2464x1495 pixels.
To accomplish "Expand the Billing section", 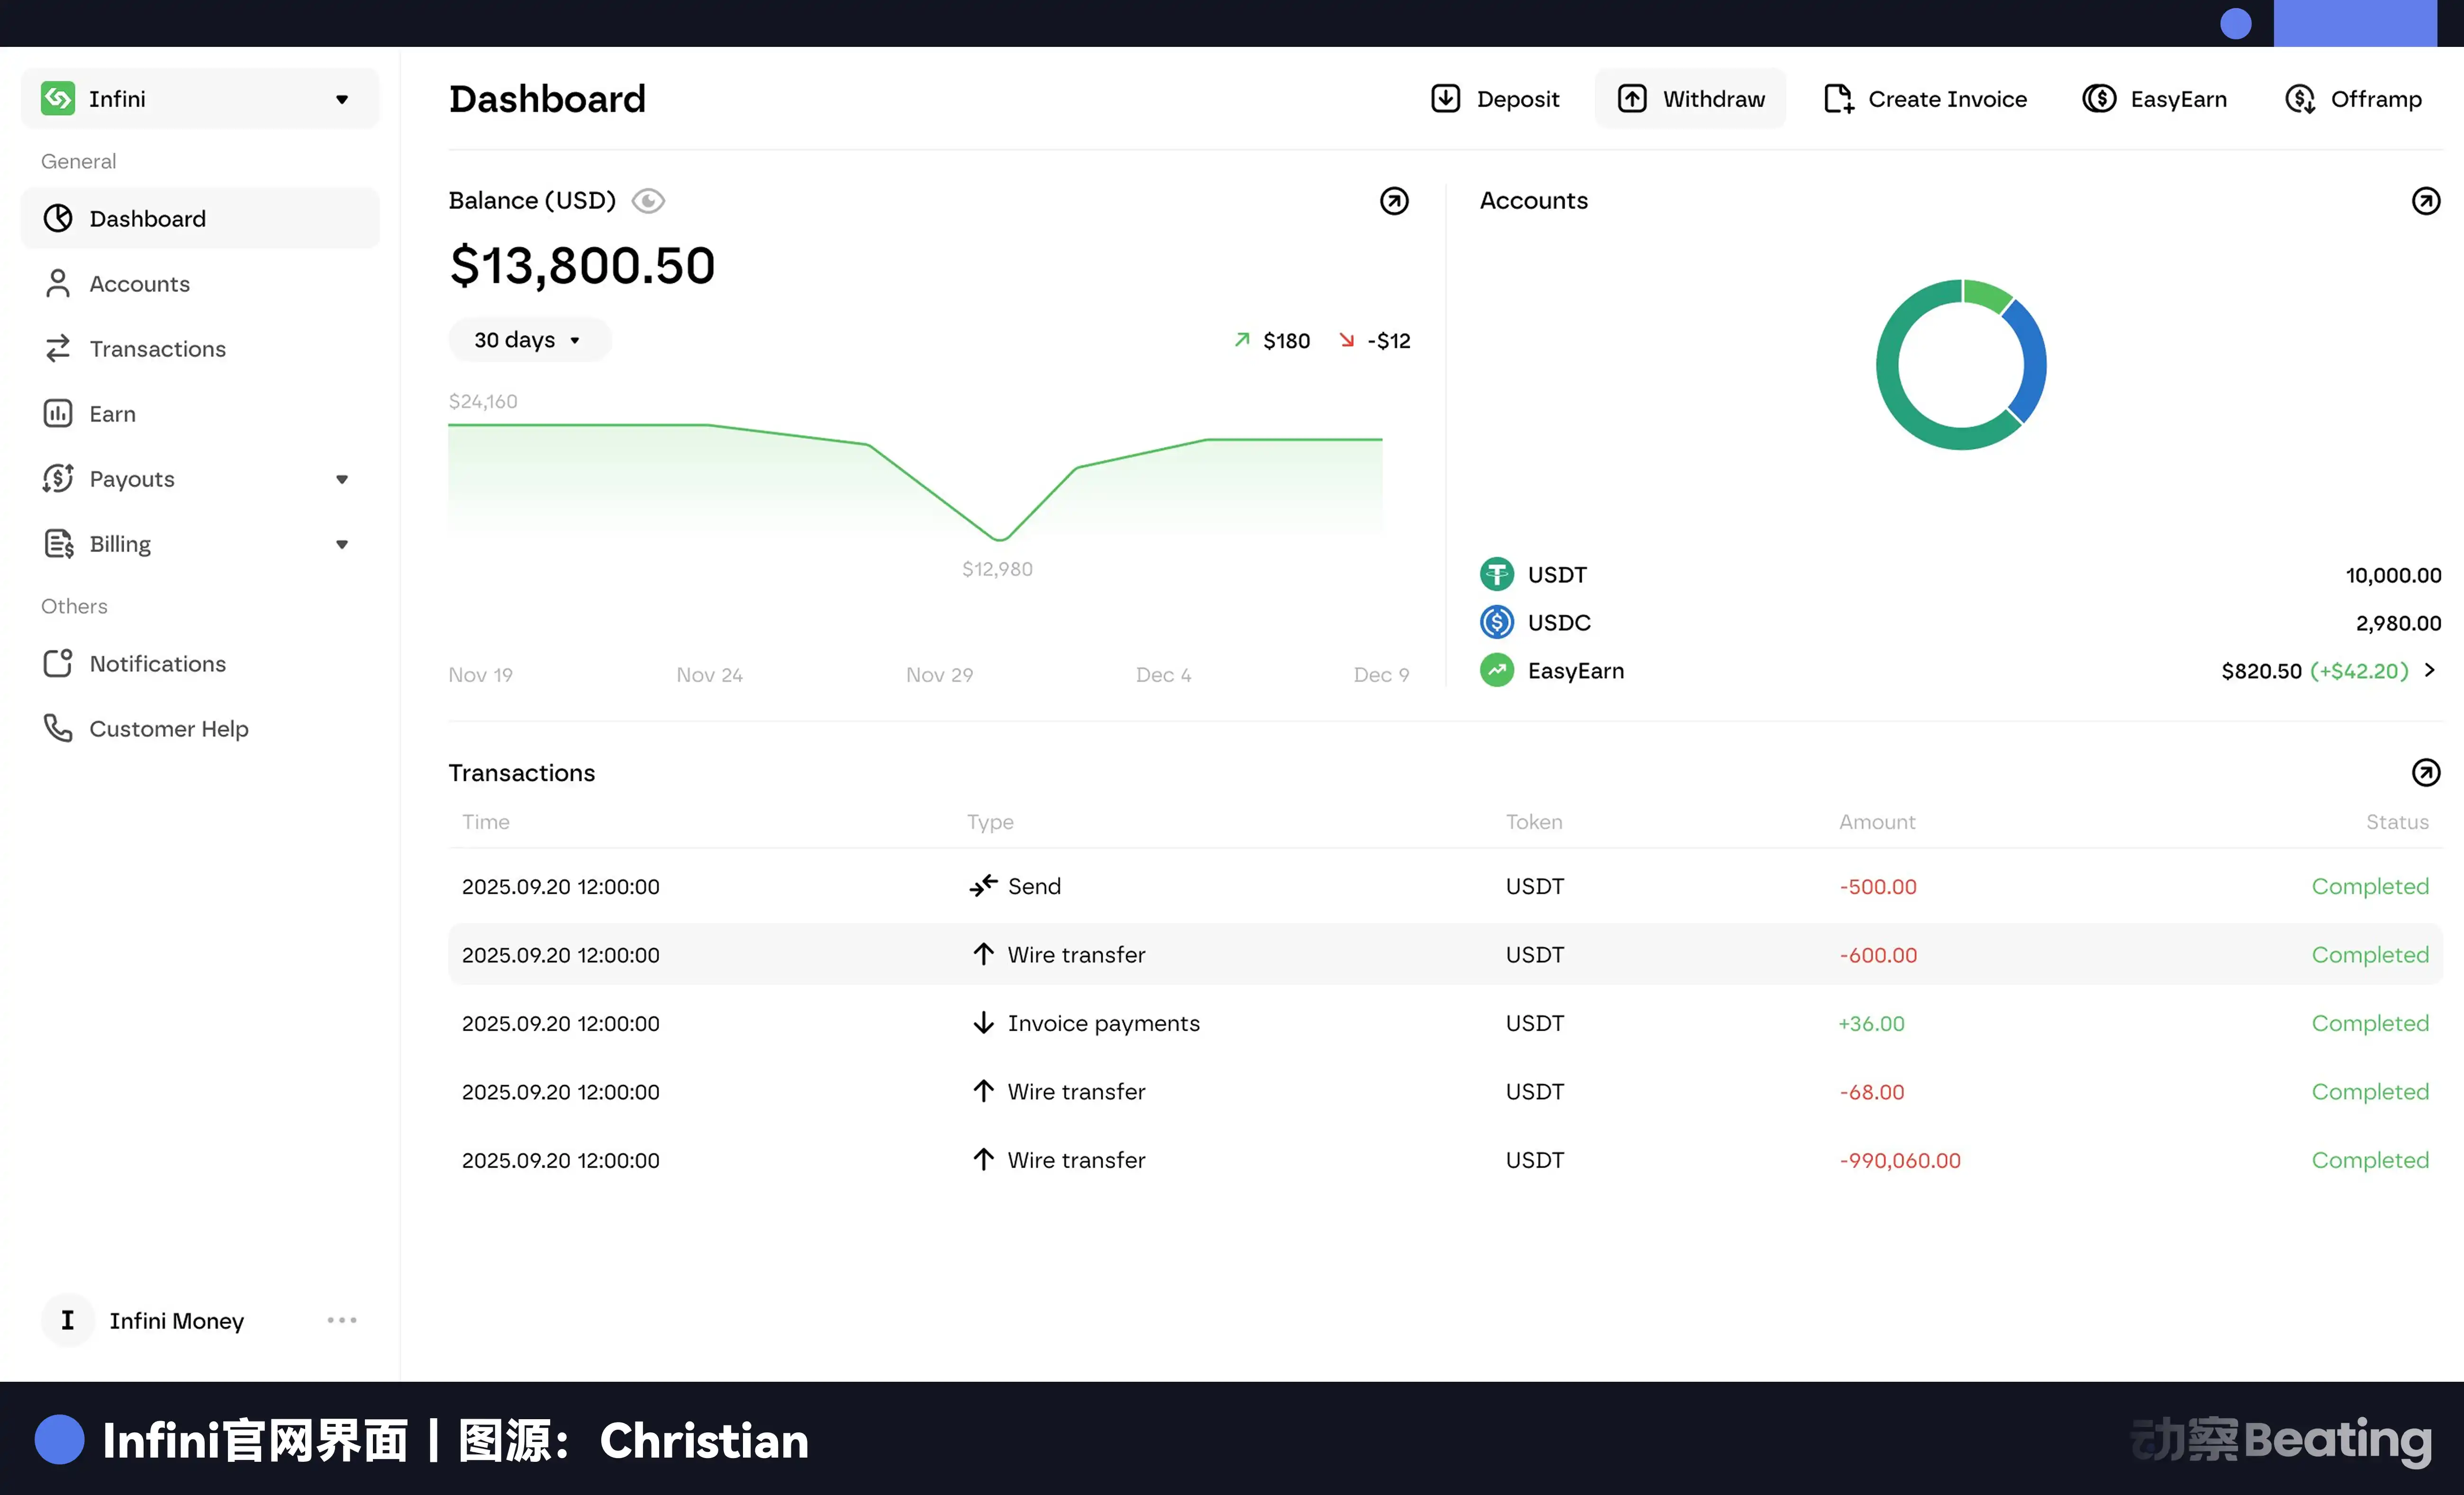I will 341,544.
